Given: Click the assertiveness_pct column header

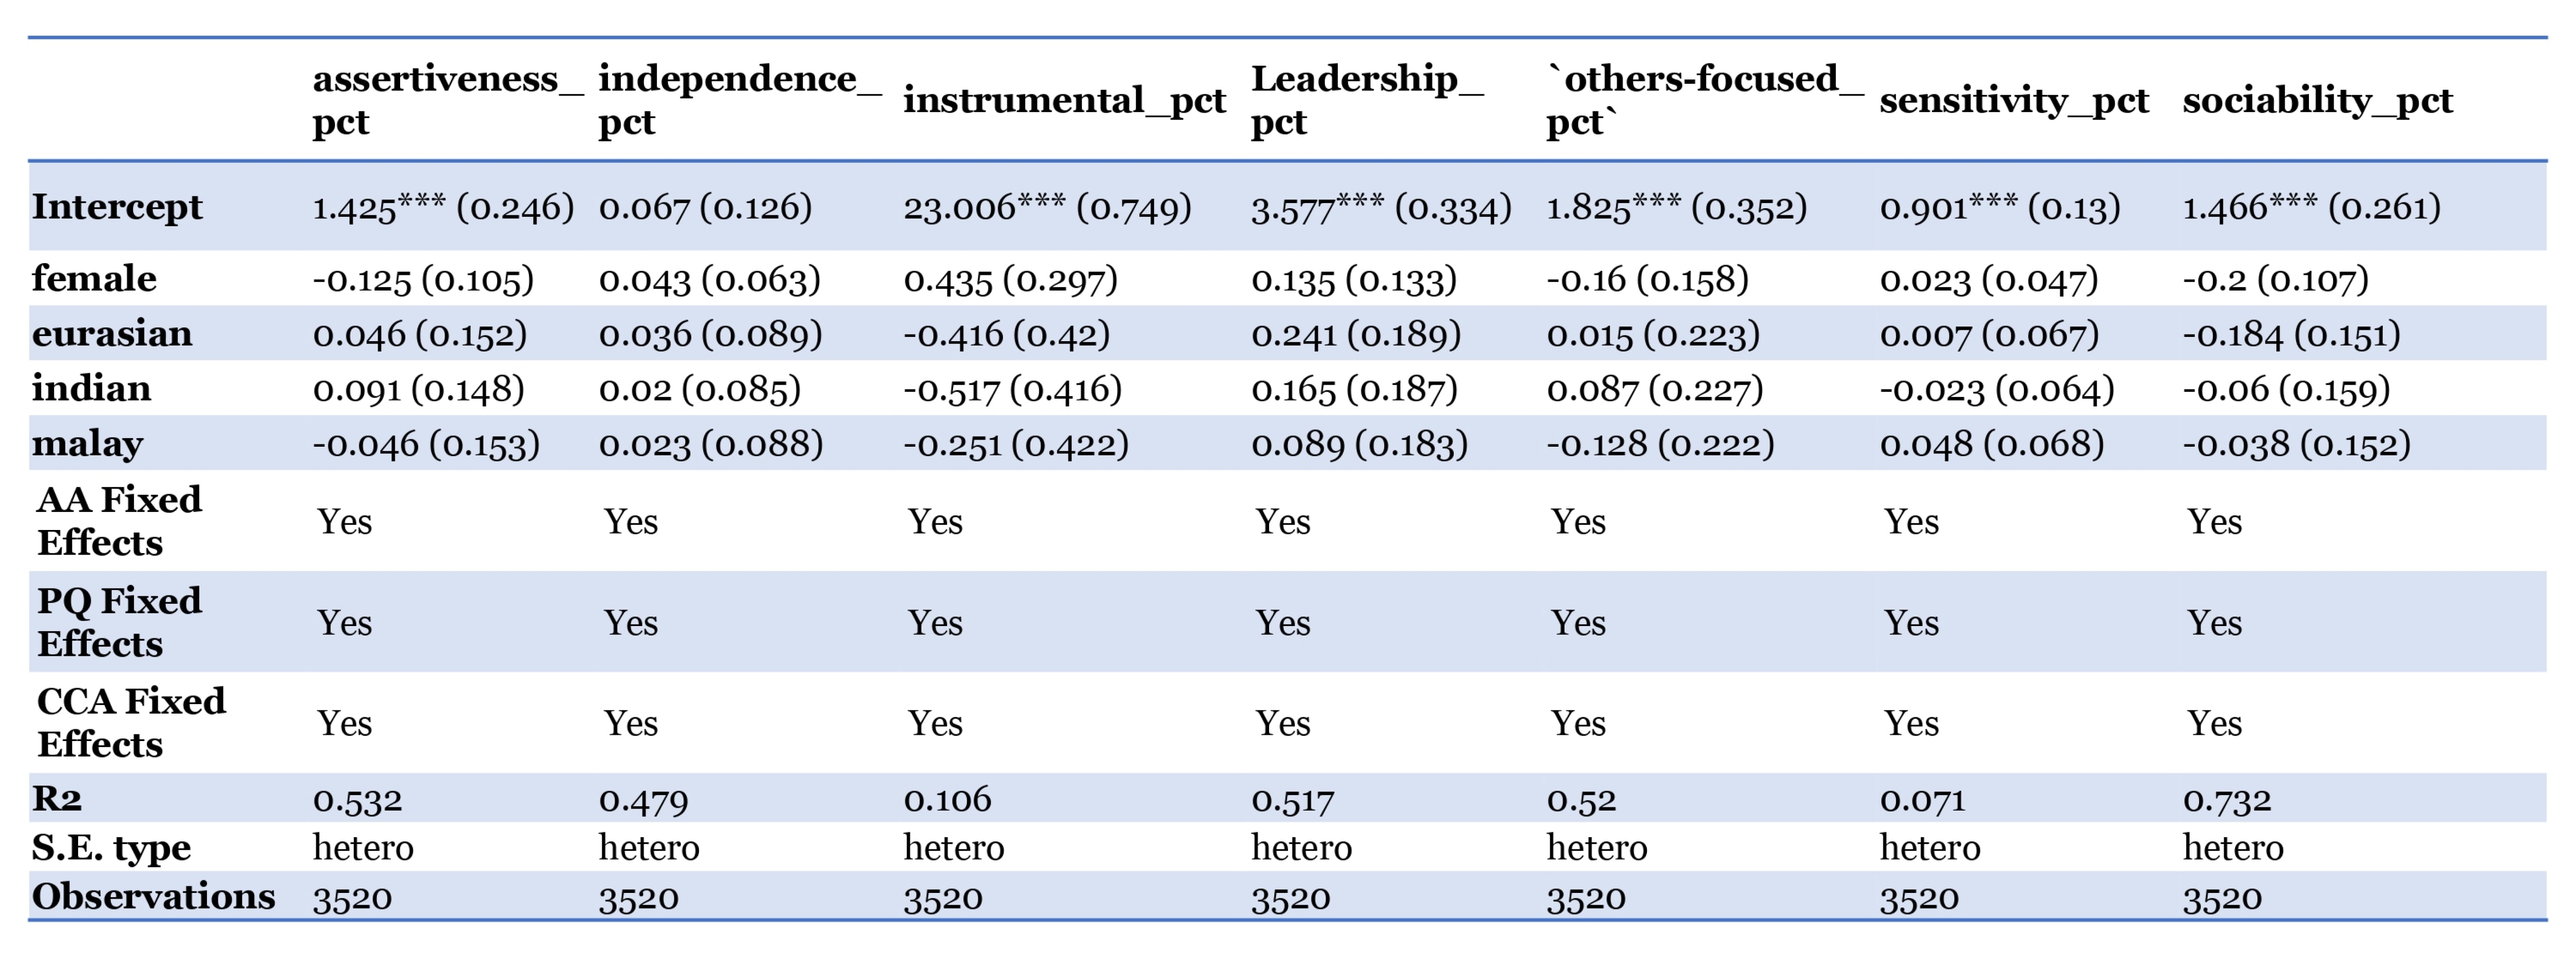Looking at the screenshot, I should pyautogui.click(x=448, y=100).
